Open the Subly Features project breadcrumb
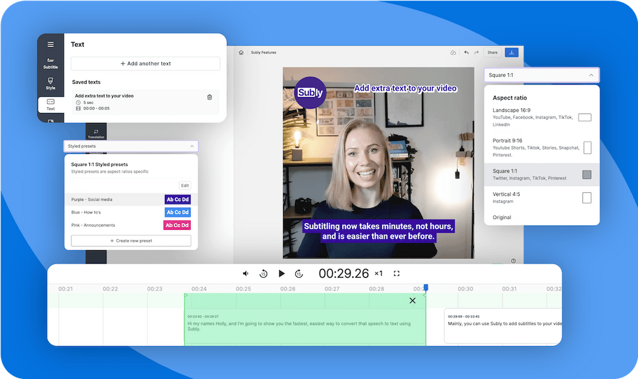 coord(263,52)
